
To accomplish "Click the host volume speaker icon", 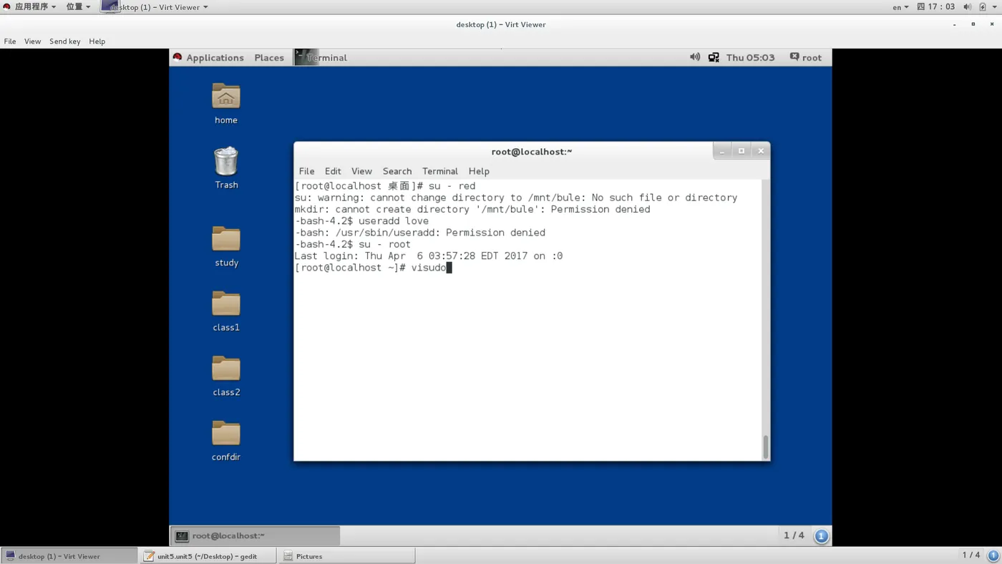I will [x=968, y=6].
